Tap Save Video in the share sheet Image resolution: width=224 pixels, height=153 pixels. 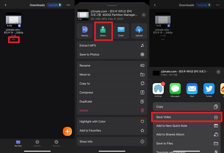tap(187, 117)
